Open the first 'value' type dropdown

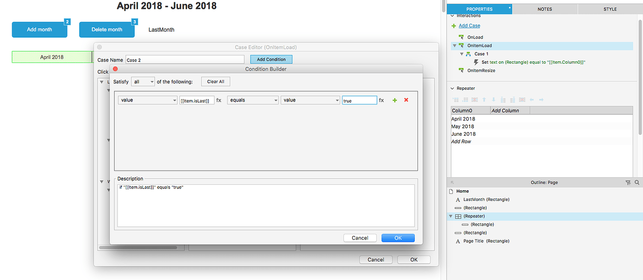(x=147, y=100)
